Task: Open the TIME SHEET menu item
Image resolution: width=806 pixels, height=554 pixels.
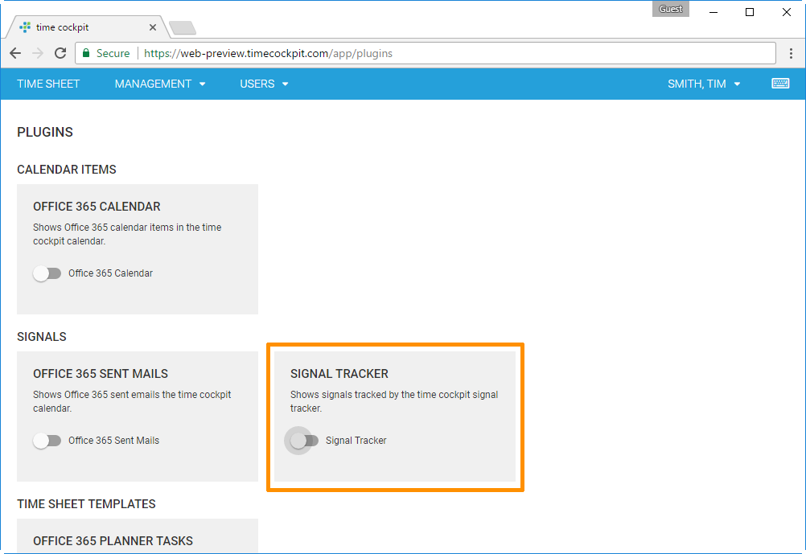Action: 48,84
